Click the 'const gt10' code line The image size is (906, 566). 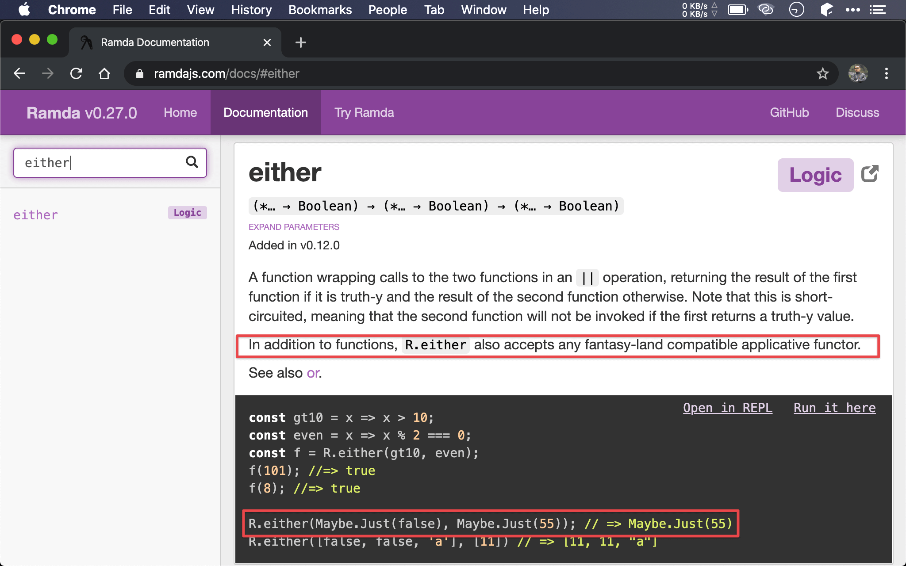coord(341,417)
